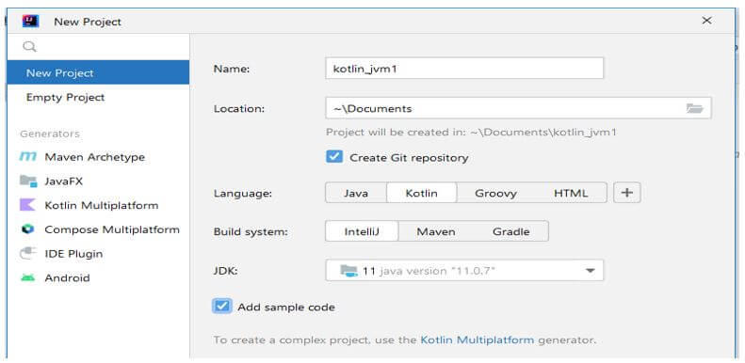This screenshot has height=363, width=745.
Task: Click the JavaFX generator icon
Action: click(28, 181)
